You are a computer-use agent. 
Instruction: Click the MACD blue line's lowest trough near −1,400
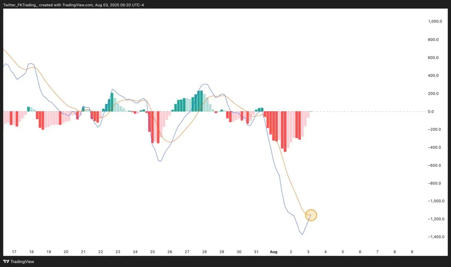tap(303, 234)
